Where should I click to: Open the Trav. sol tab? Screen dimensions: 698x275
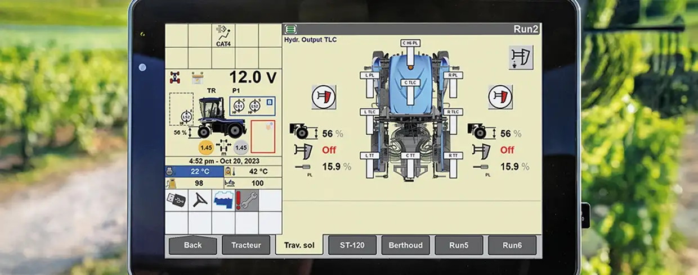coord(298,245)
